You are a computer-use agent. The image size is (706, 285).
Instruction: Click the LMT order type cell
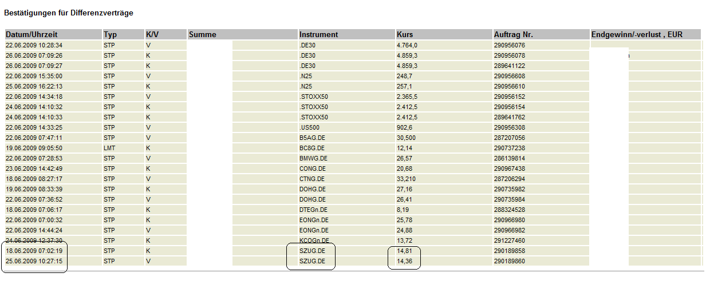coord(109,148)
